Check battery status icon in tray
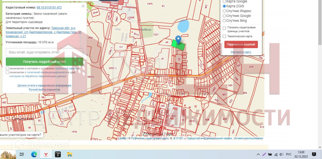Image resolution: width=322 pixels, height=159 pixels. point(270,154)
